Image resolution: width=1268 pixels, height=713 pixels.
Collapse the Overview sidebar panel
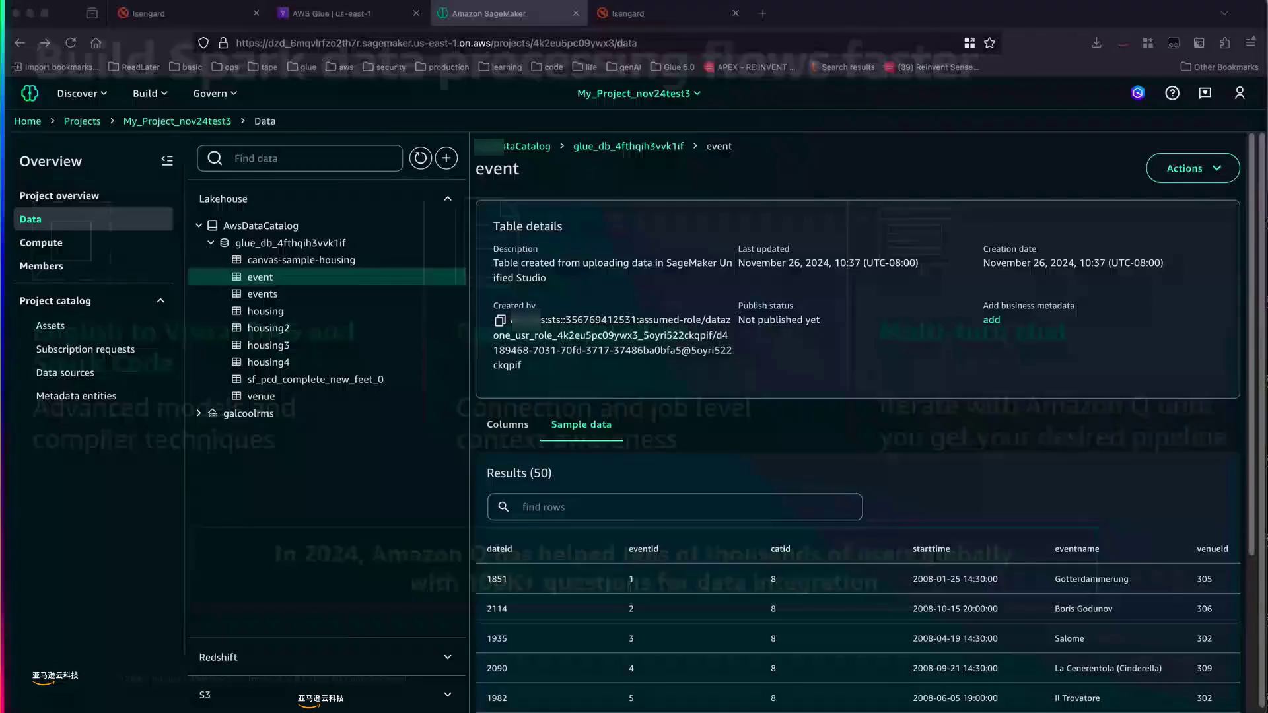click(x=167, y=160)
